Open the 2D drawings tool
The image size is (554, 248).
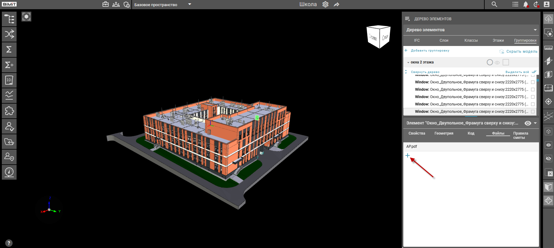(x=9, y=80)
